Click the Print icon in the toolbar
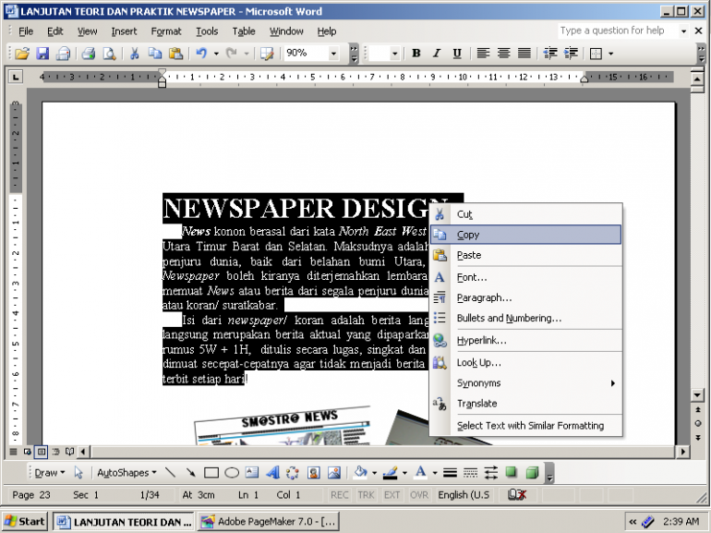711x533 pixels. pyautogui.click(x=89, y=54)
